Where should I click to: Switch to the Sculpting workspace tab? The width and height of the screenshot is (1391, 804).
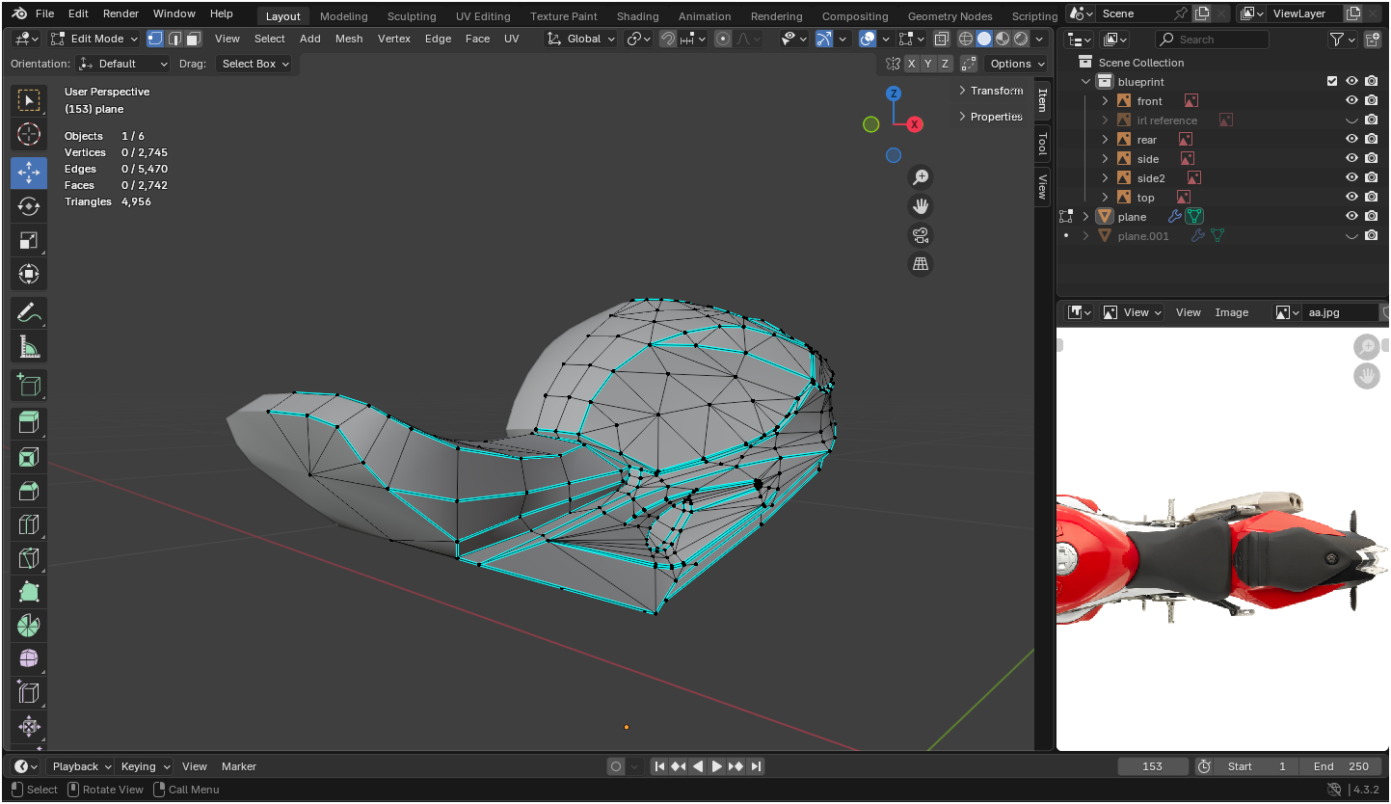pyautogui.click(x=412, y=16)
